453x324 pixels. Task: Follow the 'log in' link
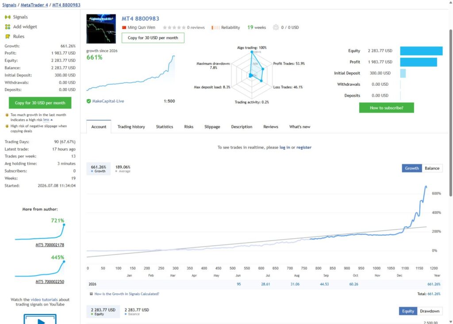click(x=284, y=147)
